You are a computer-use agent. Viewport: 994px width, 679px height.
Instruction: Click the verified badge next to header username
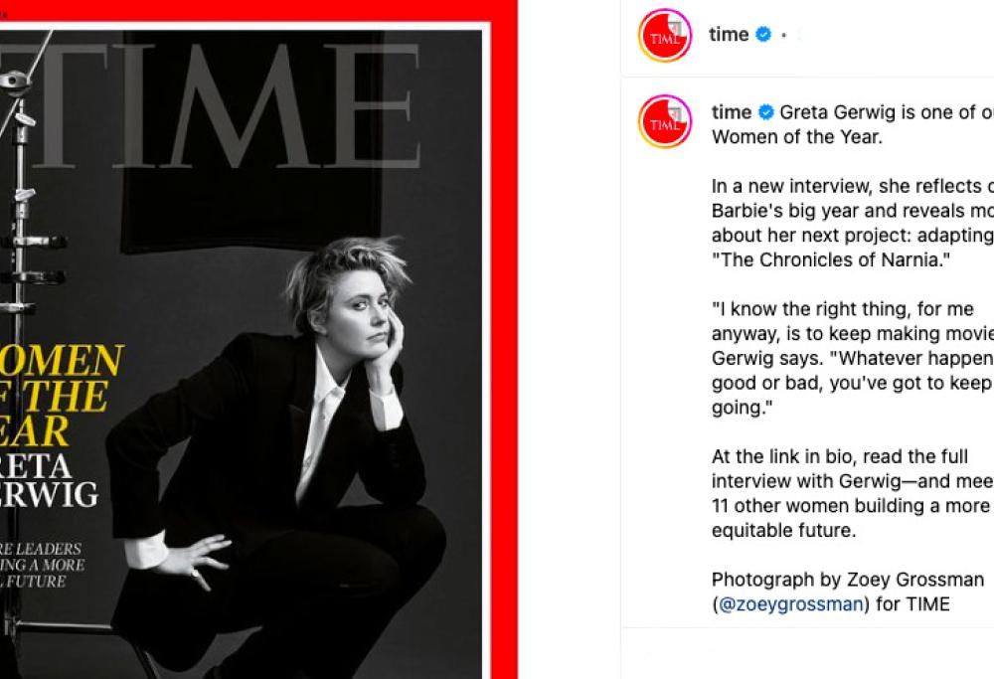[761, 34]
